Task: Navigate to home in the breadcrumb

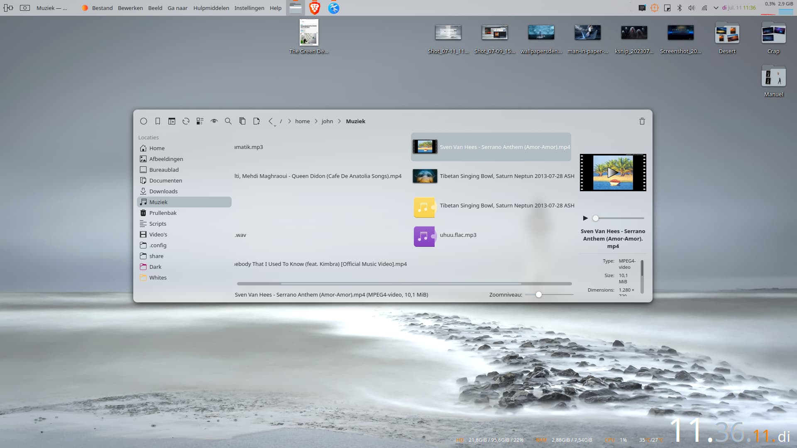Action: 302,121
